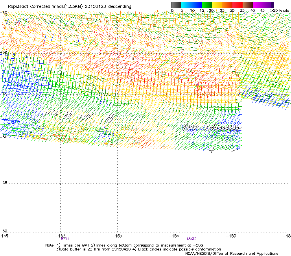Click the '>50 knots' legend label

[280, 11]
